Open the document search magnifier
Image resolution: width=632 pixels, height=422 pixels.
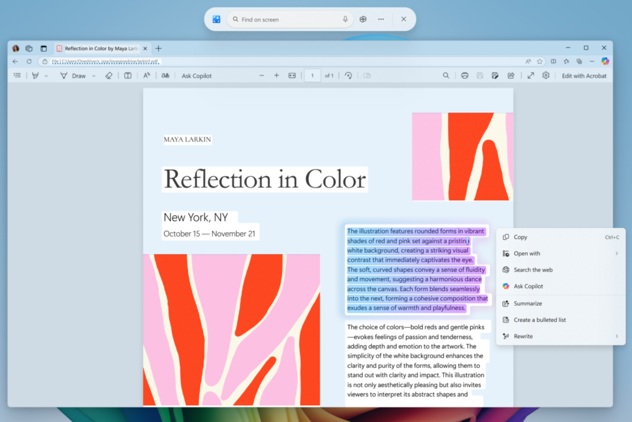(446, 75)
